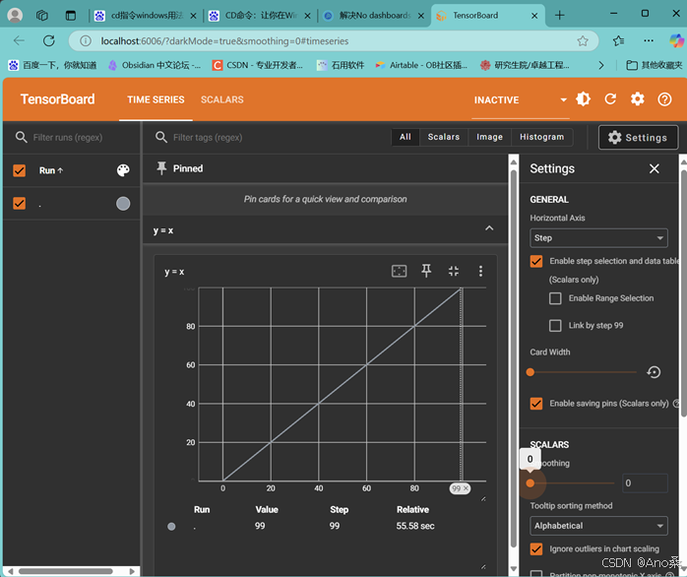Filter cards to Image
The height and width of the screenshot is (577, 687).
click(489, 137)
